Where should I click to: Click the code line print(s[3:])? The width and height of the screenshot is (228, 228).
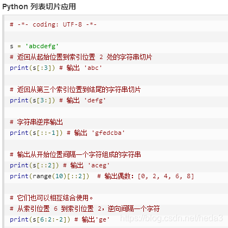click(58, 100)
